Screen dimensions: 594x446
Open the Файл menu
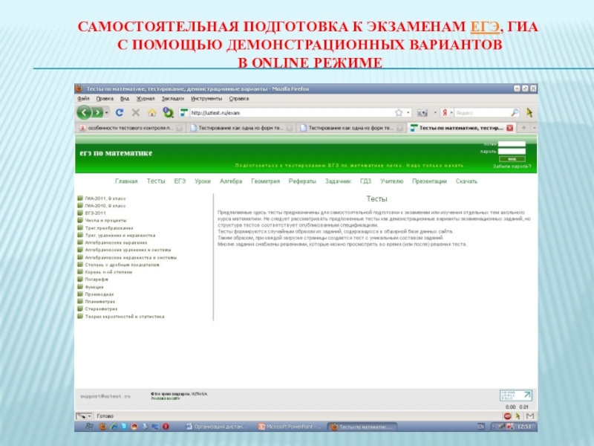coord(83,99)
